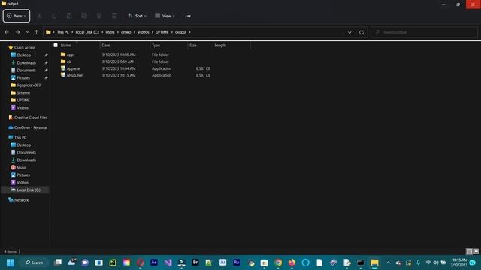Click the Cut scissors icon in toolbar

coord(39,16)
